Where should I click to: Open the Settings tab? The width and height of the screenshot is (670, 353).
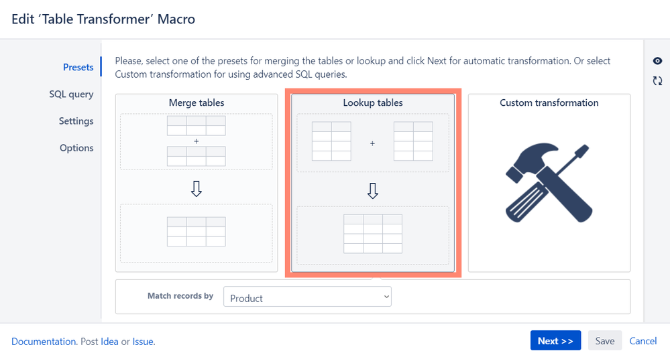[x=76, y=121]
